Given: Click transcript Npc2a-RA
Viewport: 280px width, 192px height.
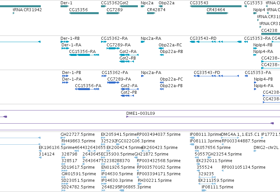Looking at the screenshot, I should click(143, 42).
